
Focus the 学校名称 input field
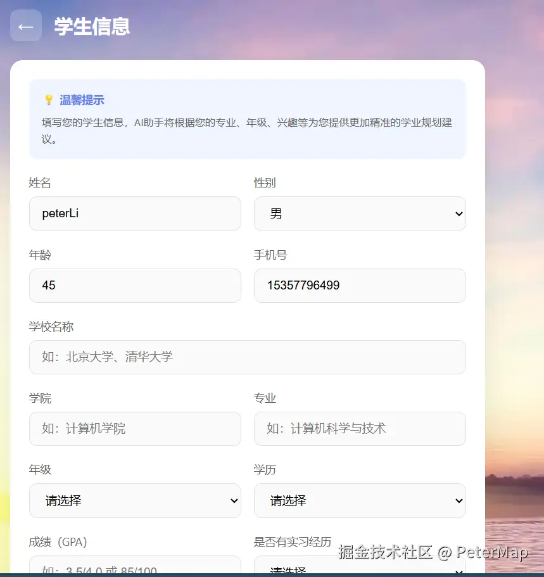tap(248, 357)
